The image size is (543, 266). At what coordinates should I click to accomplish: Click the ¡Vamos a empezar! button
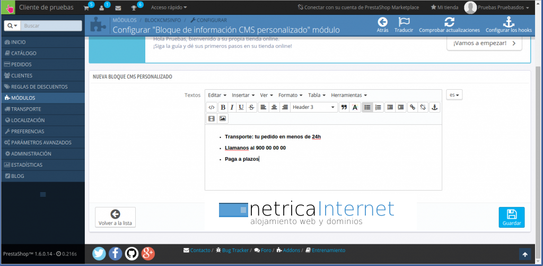pos(484,44)
